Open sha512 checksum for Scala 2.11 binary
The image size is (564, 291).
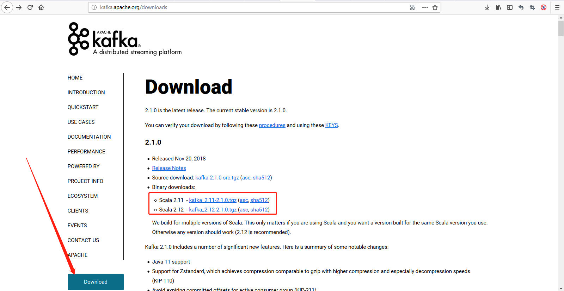click(x=259, y=200)
